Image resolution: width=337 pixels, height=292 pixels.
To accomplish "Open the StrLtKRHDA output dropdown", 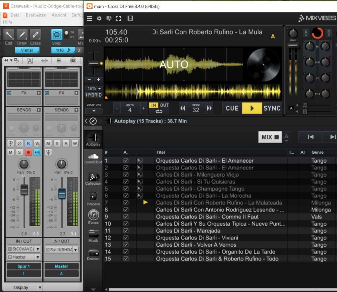I will click(x=76, y=250).
